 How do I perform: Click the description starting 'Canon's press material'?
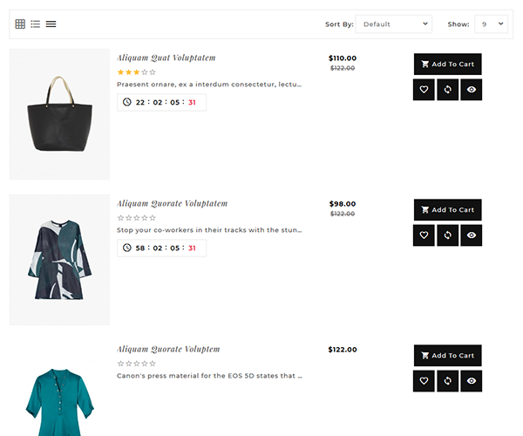coord(209,376)
